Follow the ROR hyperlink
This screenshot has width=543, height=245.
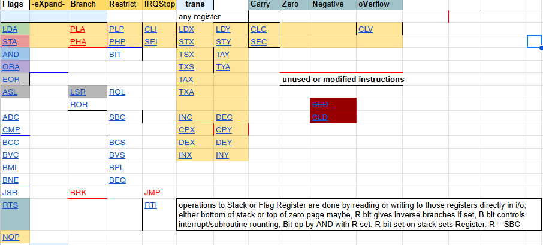(x=79, y=105)
